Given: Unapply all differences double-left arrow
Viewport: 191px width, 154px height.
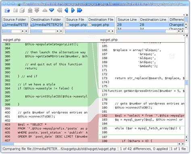Looking at the screenshot, I should (x=60, y=10).
